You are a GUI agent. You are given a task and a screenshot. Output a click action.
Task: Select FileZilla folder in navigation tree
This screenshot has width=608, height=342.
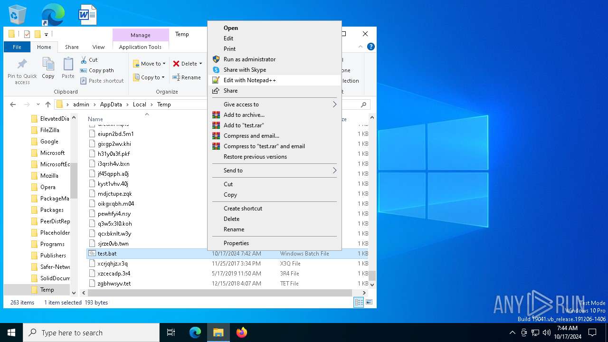(x=50, y=130)
